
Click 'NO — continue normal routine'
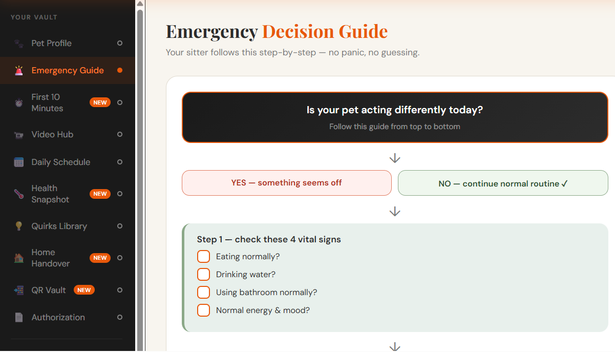(x=502, y=183)
